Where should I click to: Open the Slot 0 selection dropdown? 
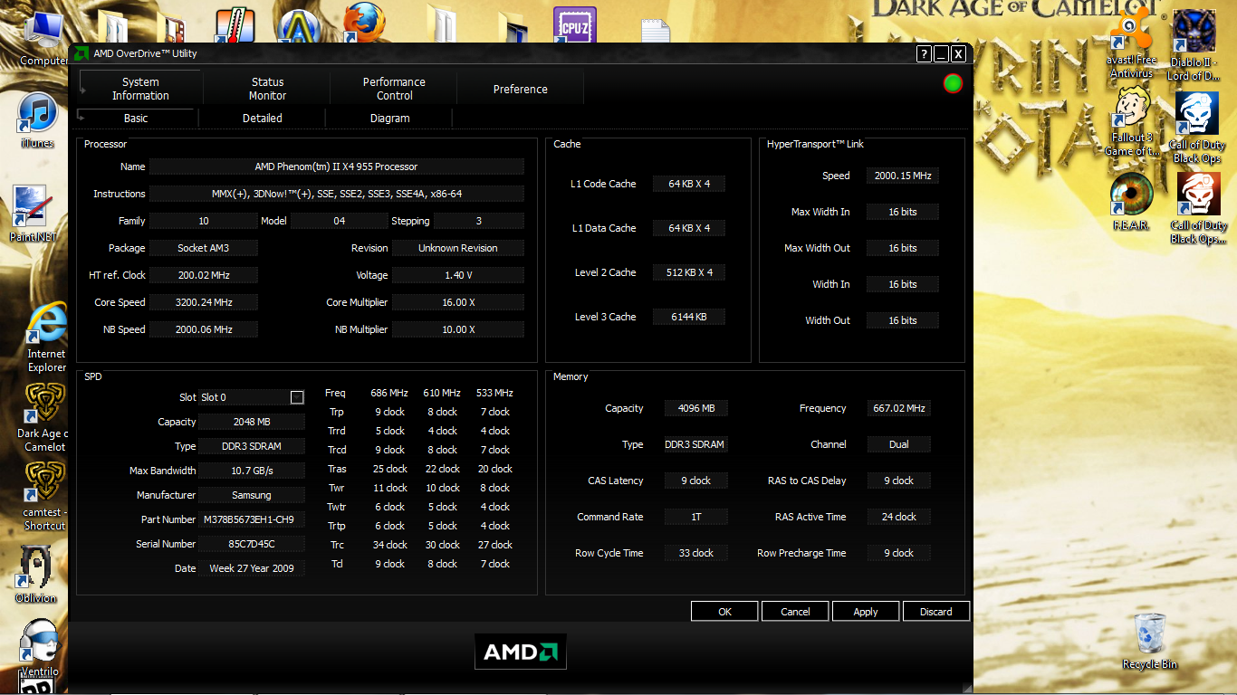[296, 396]
